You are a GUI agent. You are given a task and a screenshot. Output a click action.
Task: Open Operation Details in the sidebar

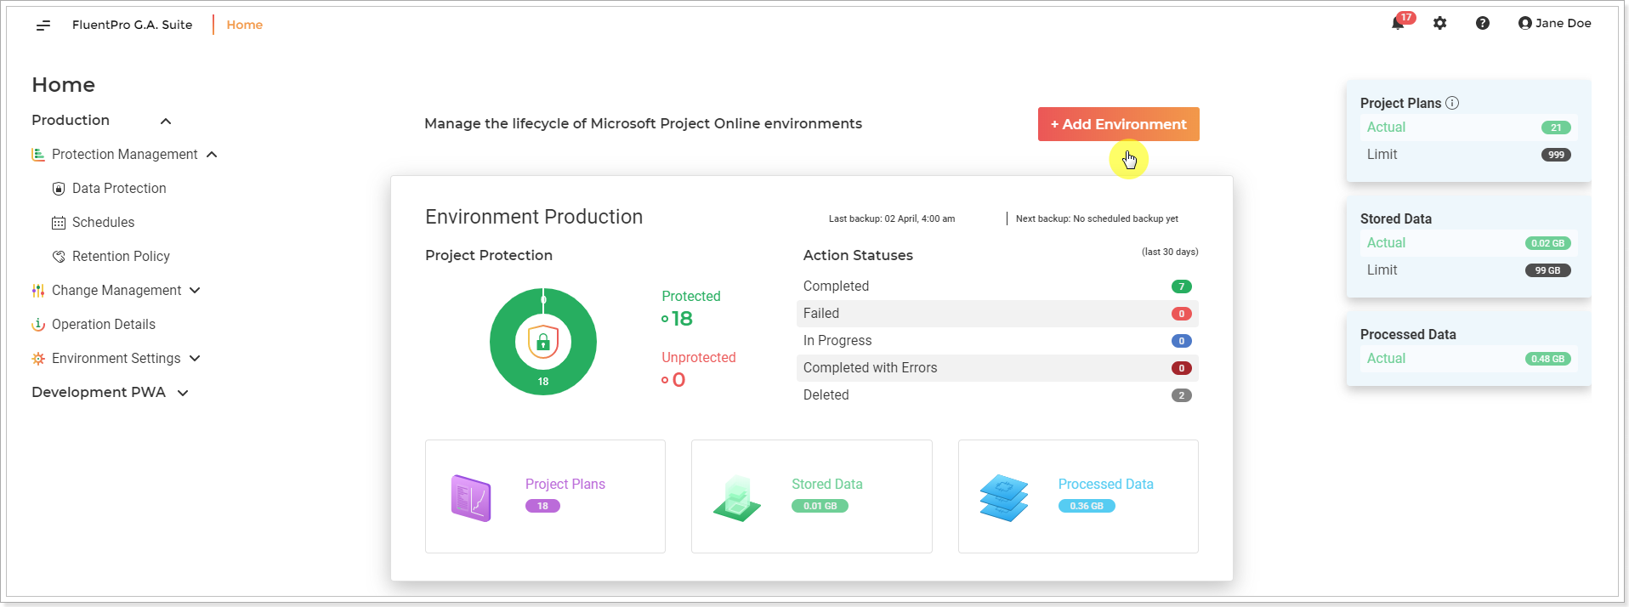point(104,325)
